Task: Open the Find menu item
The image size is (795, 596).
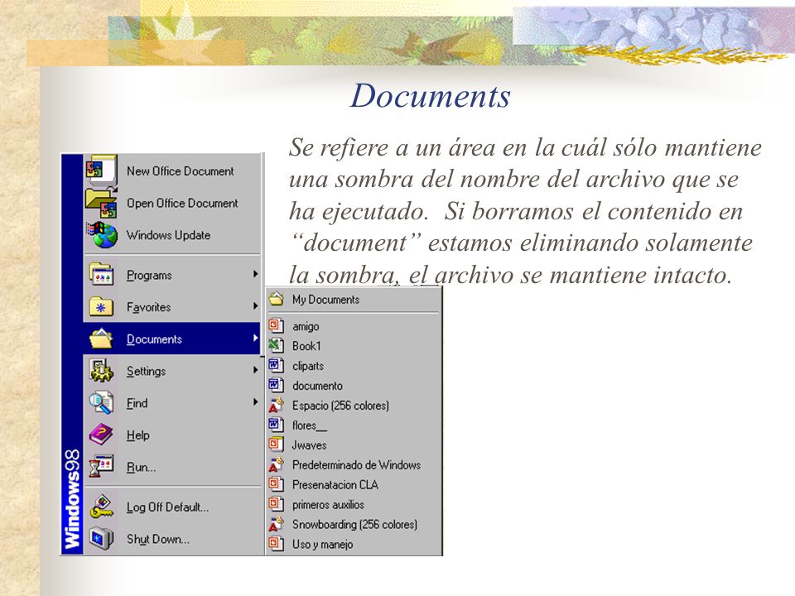Action: click(x=172, y=402)
